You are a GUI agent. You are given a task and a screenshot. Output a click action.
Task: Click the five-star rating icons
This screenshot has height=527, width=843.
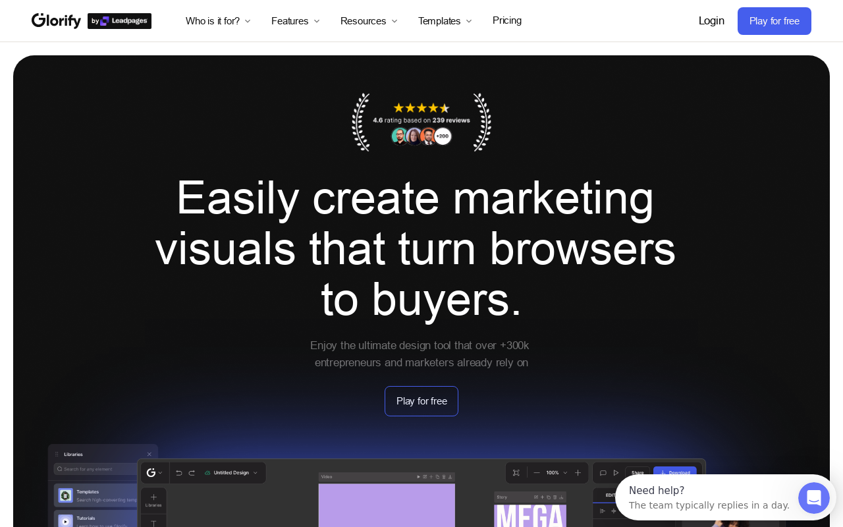coord(421,108)
